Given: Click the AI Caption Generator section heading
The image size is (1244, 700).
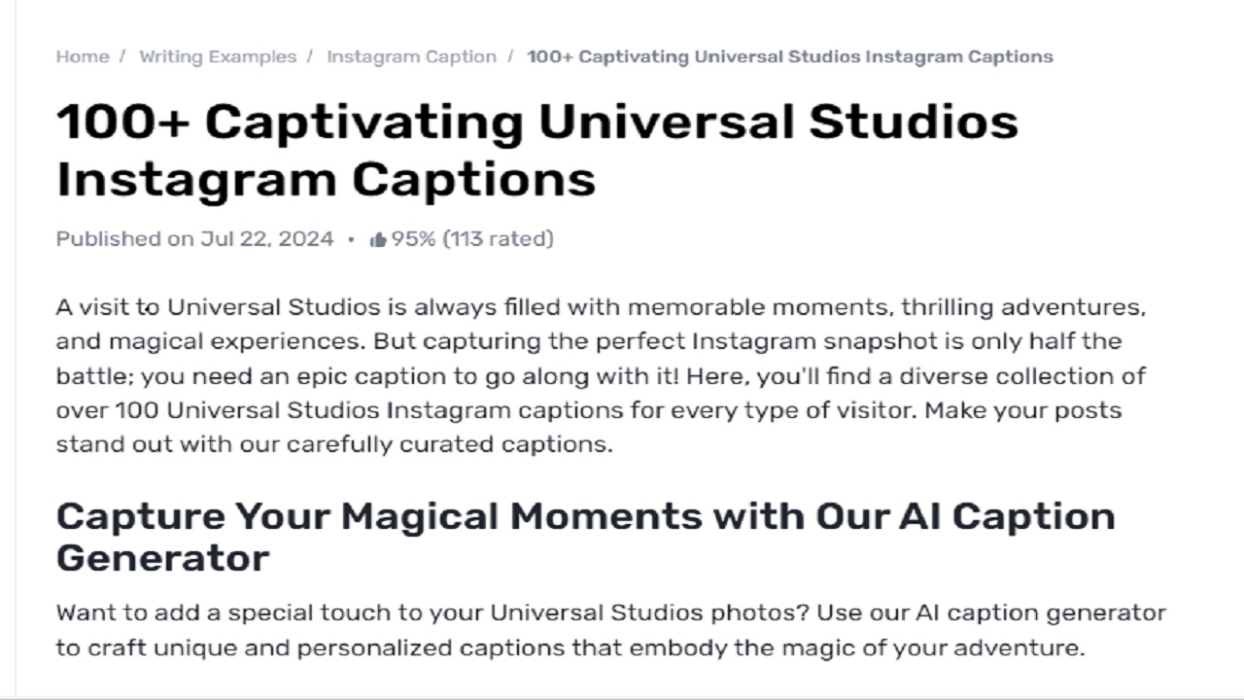Looking at the screenshot, I should [585, 516].
